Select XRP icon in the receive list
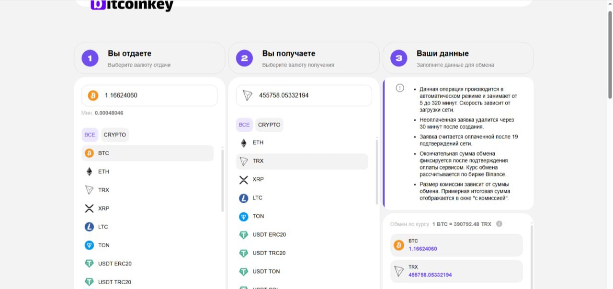Image resolution: width=613 pixels, height=289 pixels. coord(243,180)
